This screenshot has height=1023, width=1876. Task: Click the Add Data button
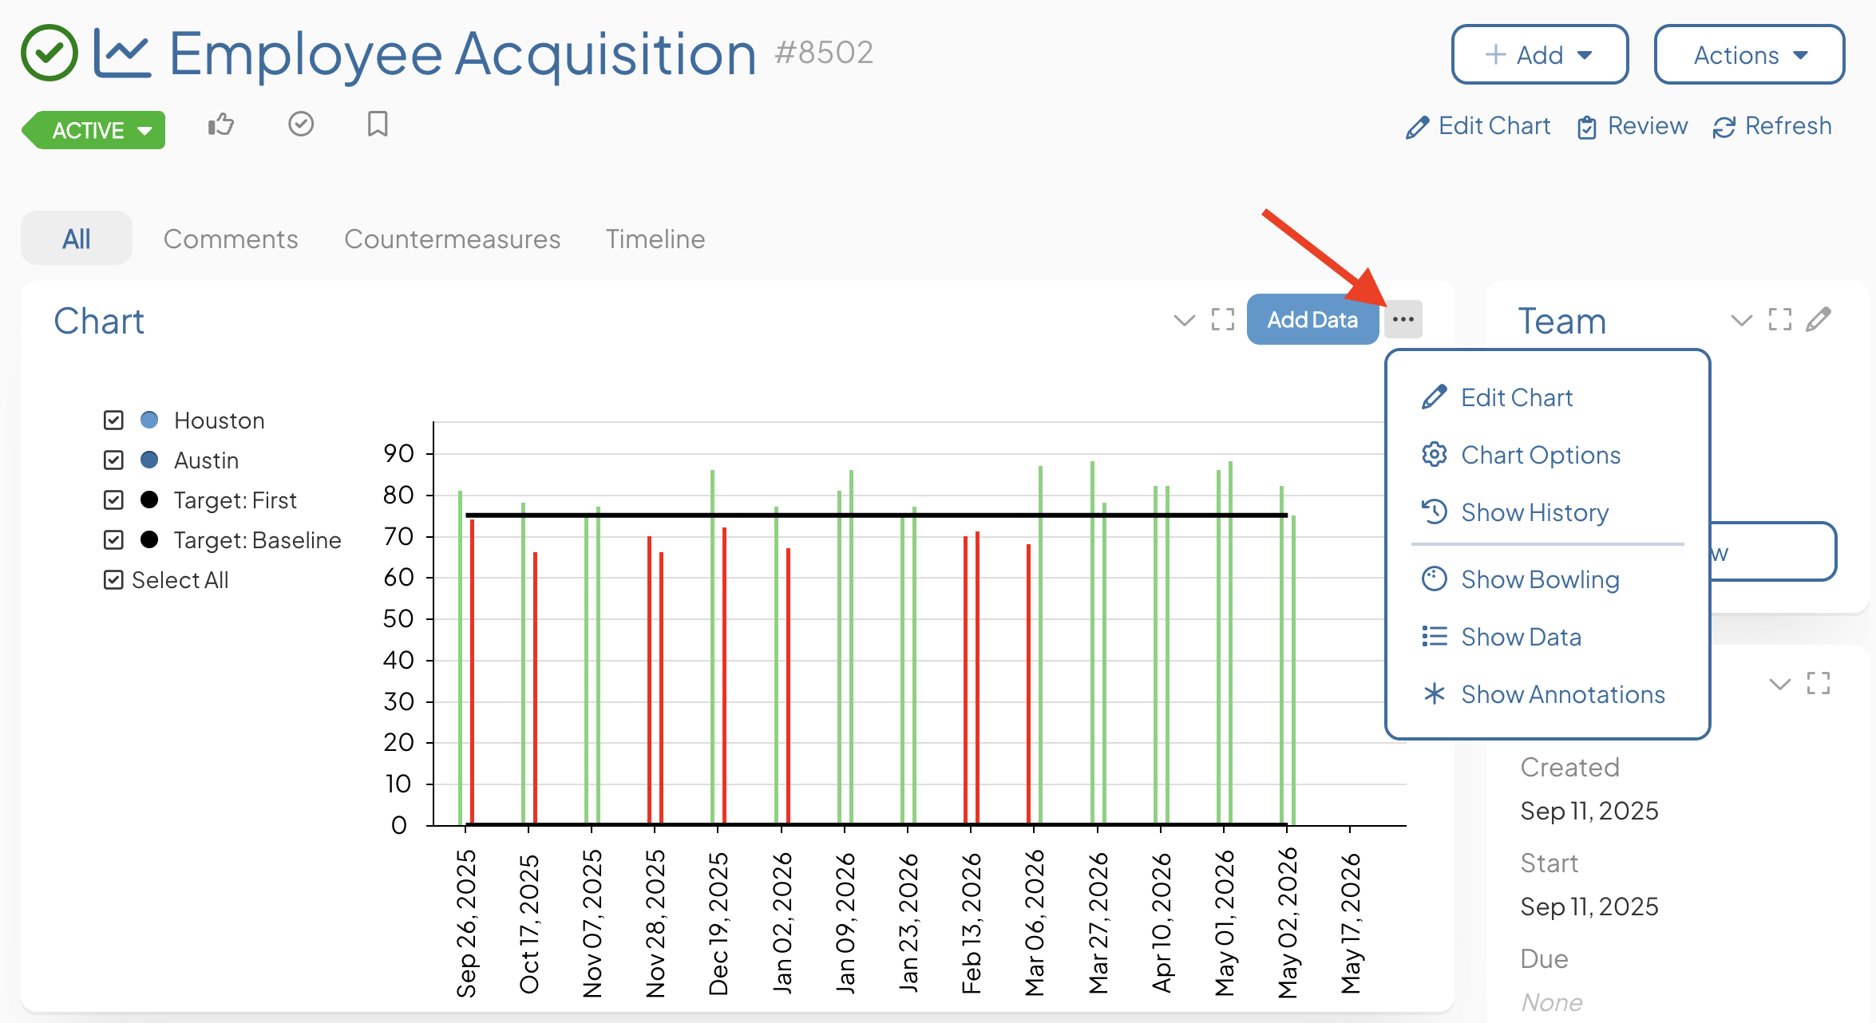click(1312, 319)
